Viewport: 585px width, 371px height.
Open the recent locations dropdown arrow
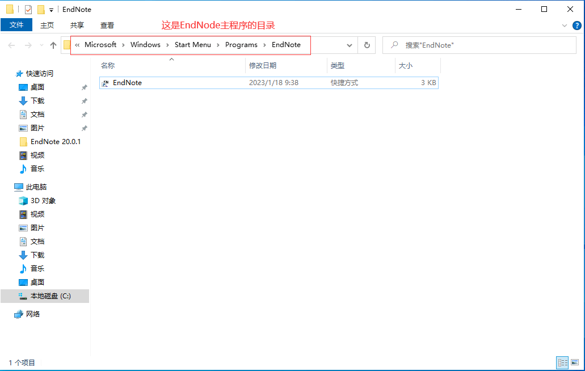(41, 45)
